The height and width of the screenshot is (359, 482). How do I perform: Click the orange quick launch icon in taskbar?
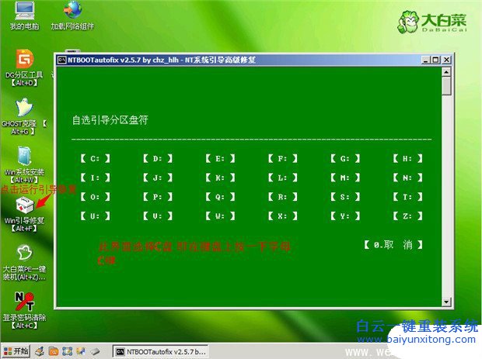click(x=54, y=352)
